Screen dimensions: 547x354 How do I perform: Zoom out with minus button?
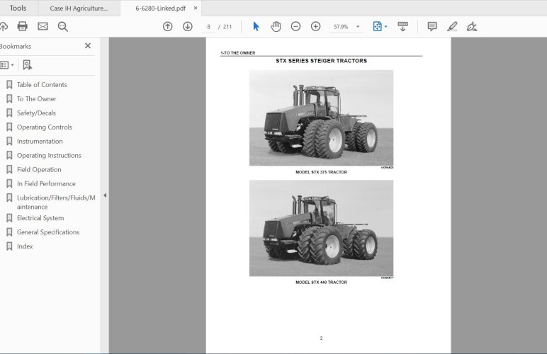click(295, 26)
